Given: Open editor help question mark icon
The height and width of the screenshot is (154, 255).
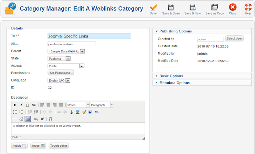Looking at the screenshot, I should coord(90,112).
